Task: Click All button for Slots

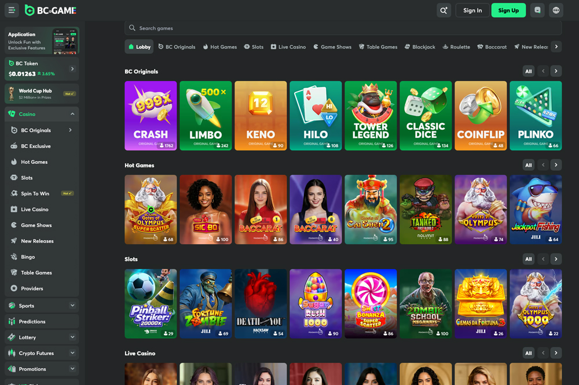Action: point(529,259)
